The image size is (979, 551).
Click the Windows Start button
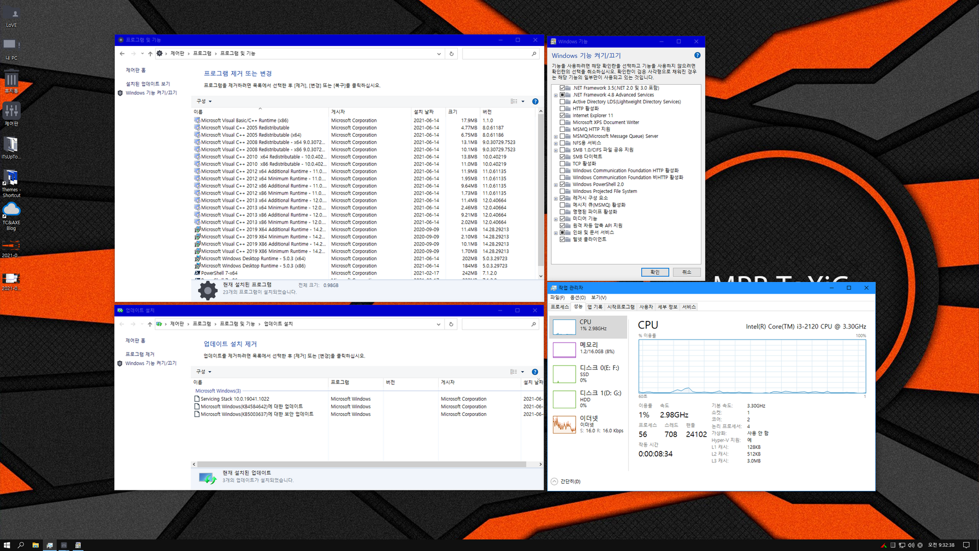tap(7, 545)
